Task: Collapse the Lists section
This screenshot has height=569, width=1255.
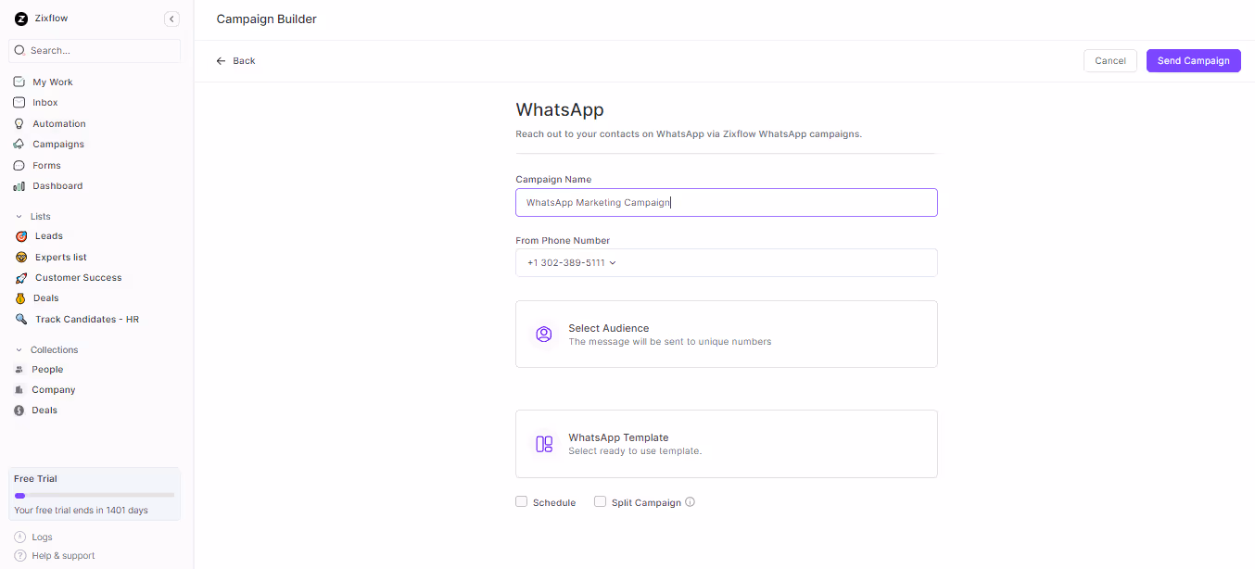Action: (x=19, y=216)
